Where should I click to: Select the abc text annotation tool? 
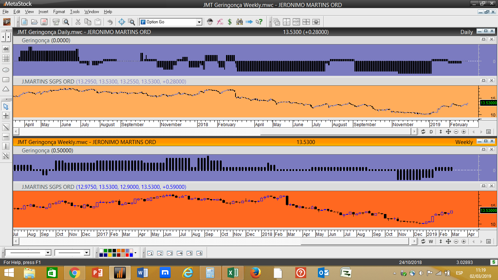coord(6,49)
